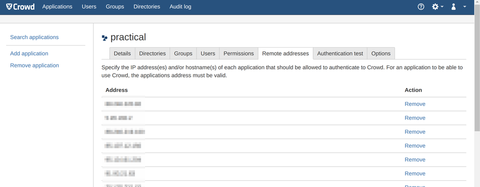This screenshot has height=187, width=480.
Task: Expand the dropdown arrow next to profile
Action: pyautogui.click(x=465, y=7)
